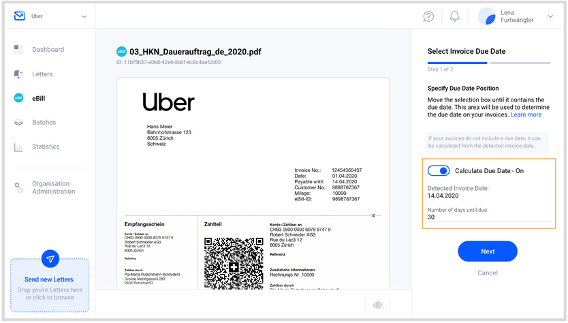Toggle the eye preview visibility icon

click(x=378, y=305)
